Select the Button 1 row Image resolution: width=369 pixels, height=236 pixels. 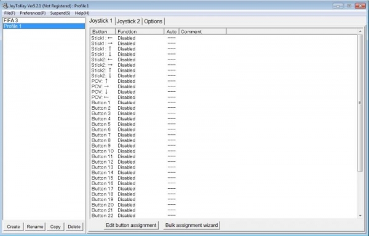[224, 103]
